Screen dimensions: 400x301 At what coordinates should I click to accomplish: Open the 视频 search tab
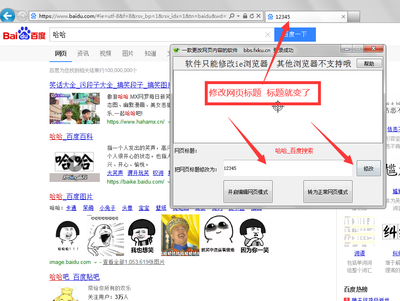pyautogui.click(x=105, y=53)
